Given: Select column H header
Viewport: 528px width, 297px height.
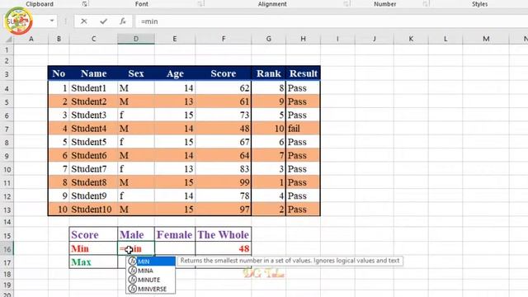Looking at the screenshot, I should [x=303, y=39].
